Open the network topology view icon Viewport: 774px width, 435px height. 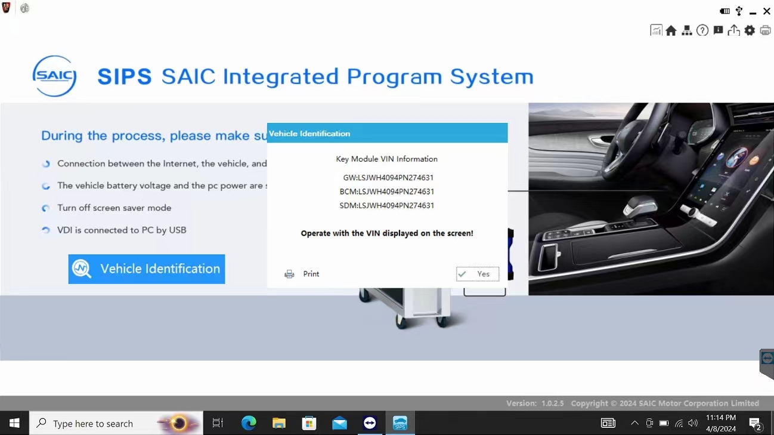click(687, 30)
